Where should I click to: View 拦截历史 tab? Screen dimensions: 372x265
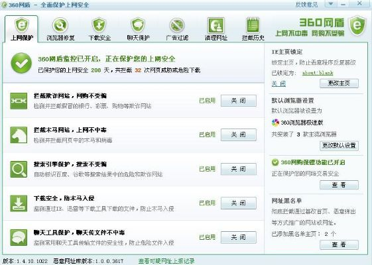click(253, 29)
